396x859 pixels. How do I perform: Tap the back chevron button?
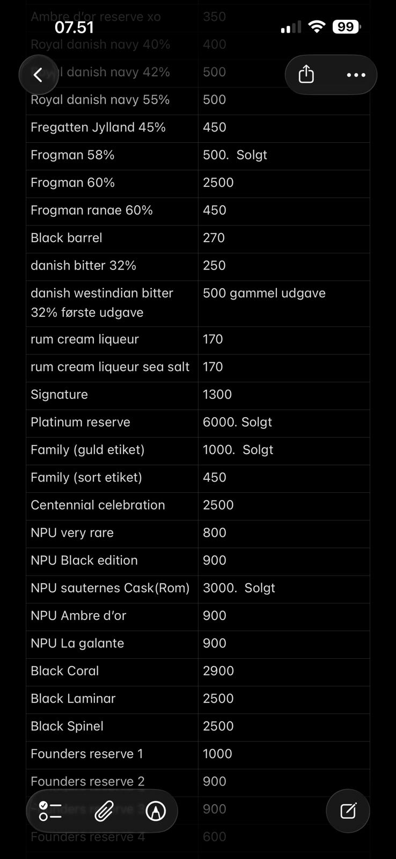tap(38, 75)
